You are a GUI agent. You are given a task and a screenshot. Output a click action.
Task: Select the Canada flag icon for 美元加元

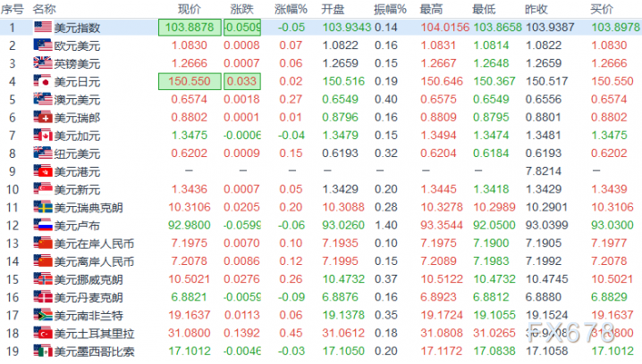point(43,135)
